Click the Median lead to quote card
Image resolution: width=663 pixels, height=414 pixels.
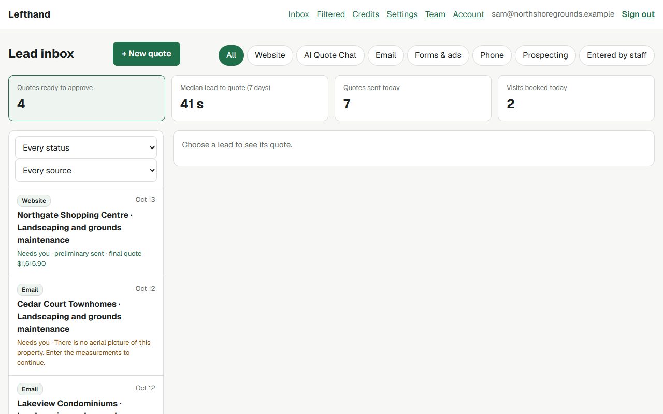[250, 98]
